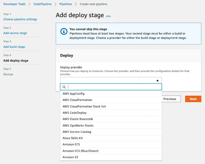Select Amazon S3 deploy provider
The height and width of the screenshot is (164, 205).
click(x=111, y=157)
